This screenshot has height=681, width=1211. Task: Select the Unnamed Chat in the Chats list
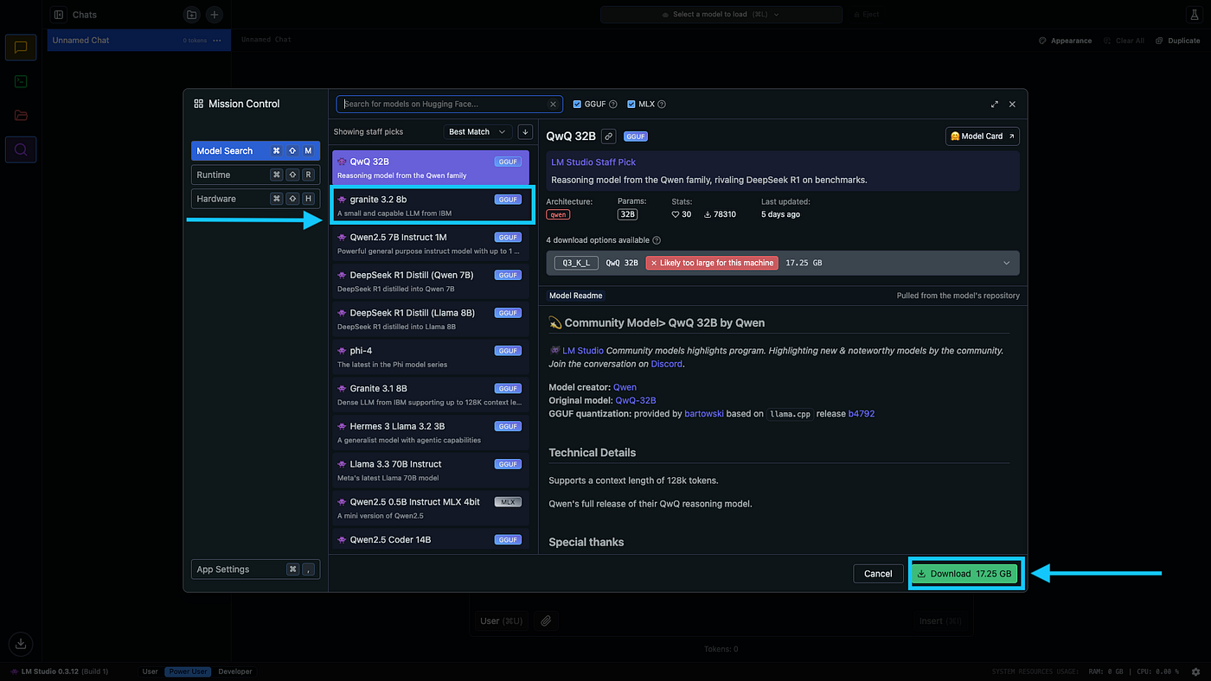(x=138, y=41)
